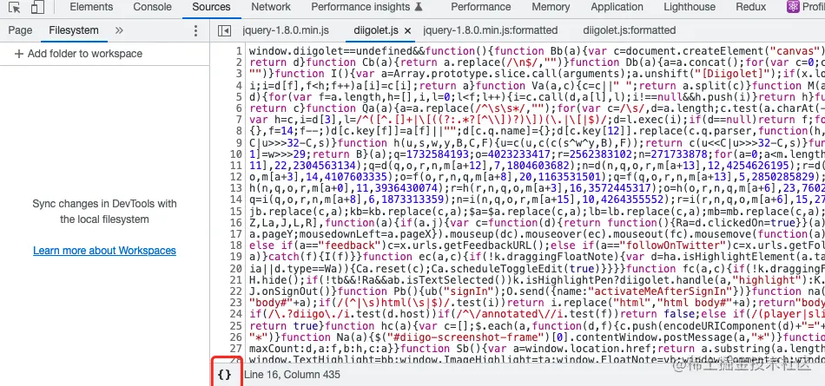Click the Line 16, Column 435 status

[292, 375]
